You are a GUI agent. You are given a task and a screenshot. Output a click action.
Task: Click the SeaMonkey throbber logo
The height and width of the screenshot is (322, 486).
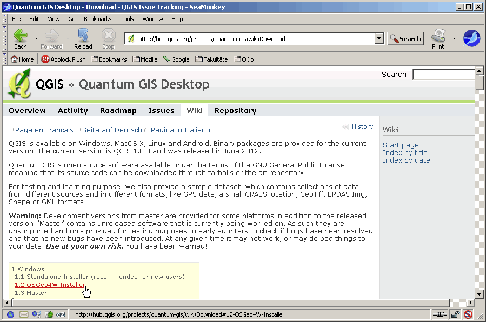click(x=471, y=38)
